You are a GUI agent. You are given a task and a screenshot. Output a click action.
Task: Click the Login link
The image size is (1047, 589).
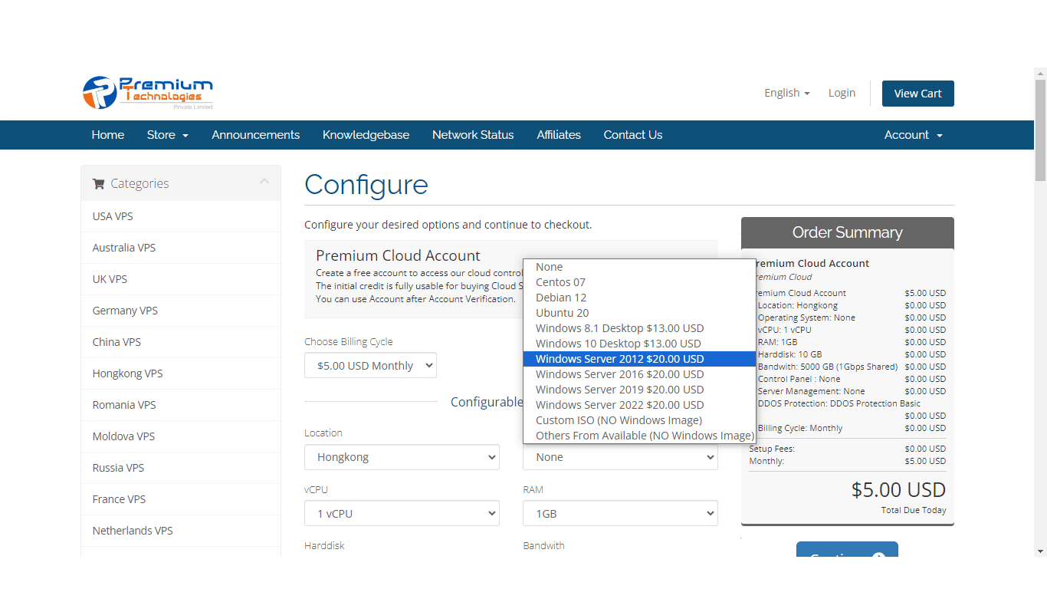pos(842,93)
